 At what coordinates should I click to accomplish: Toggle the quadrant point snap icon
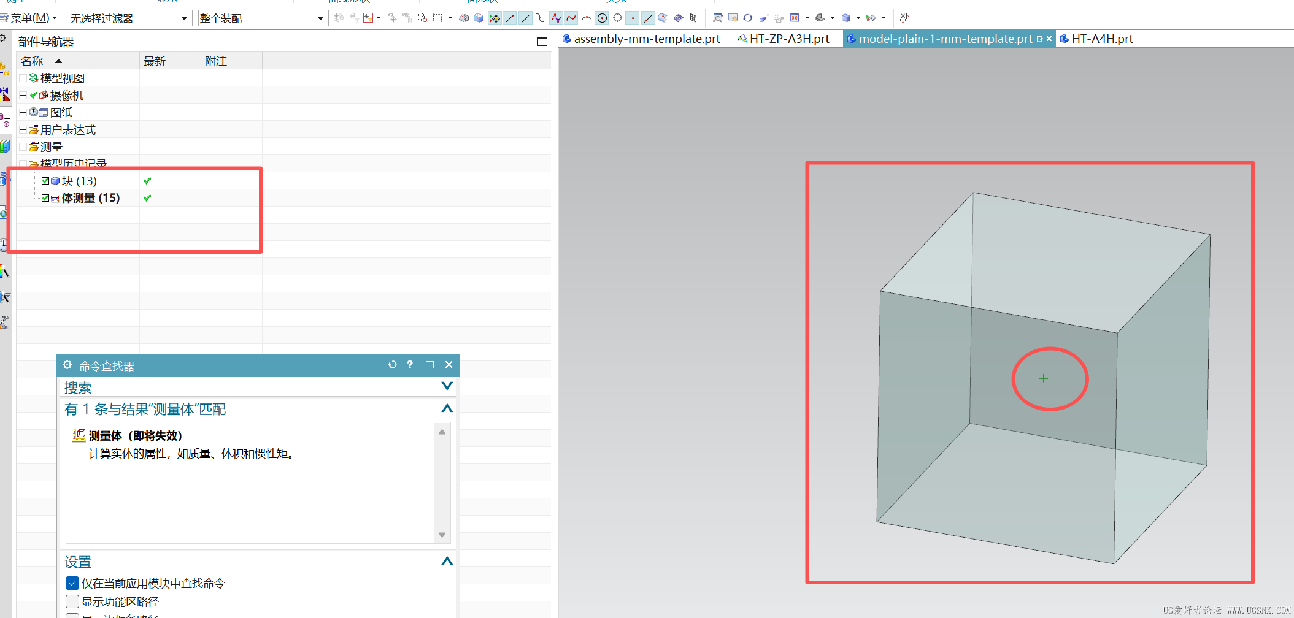tap(617, 18)
